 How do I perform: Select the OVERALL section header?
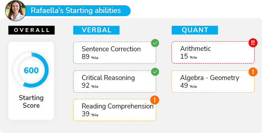31,30
